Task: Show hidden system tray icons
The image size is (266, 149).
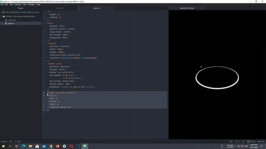Action: pos(236,146)
